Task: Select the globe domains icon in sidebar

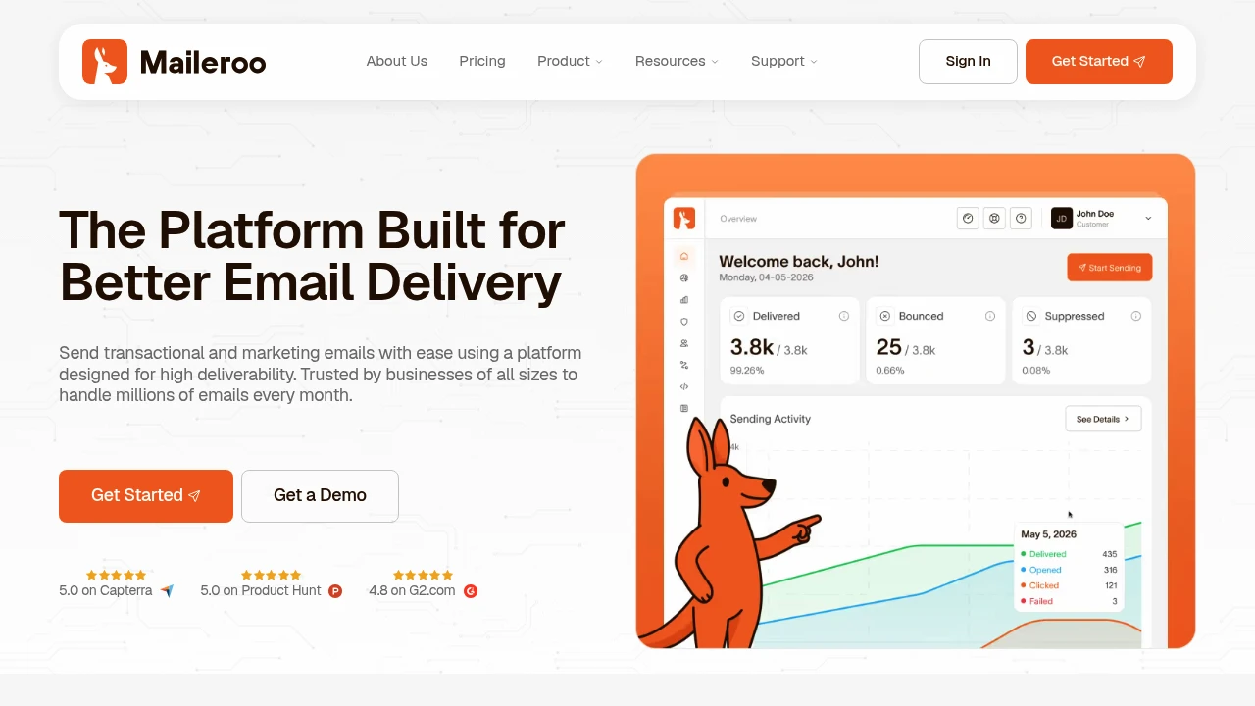Action: [684, 278]
